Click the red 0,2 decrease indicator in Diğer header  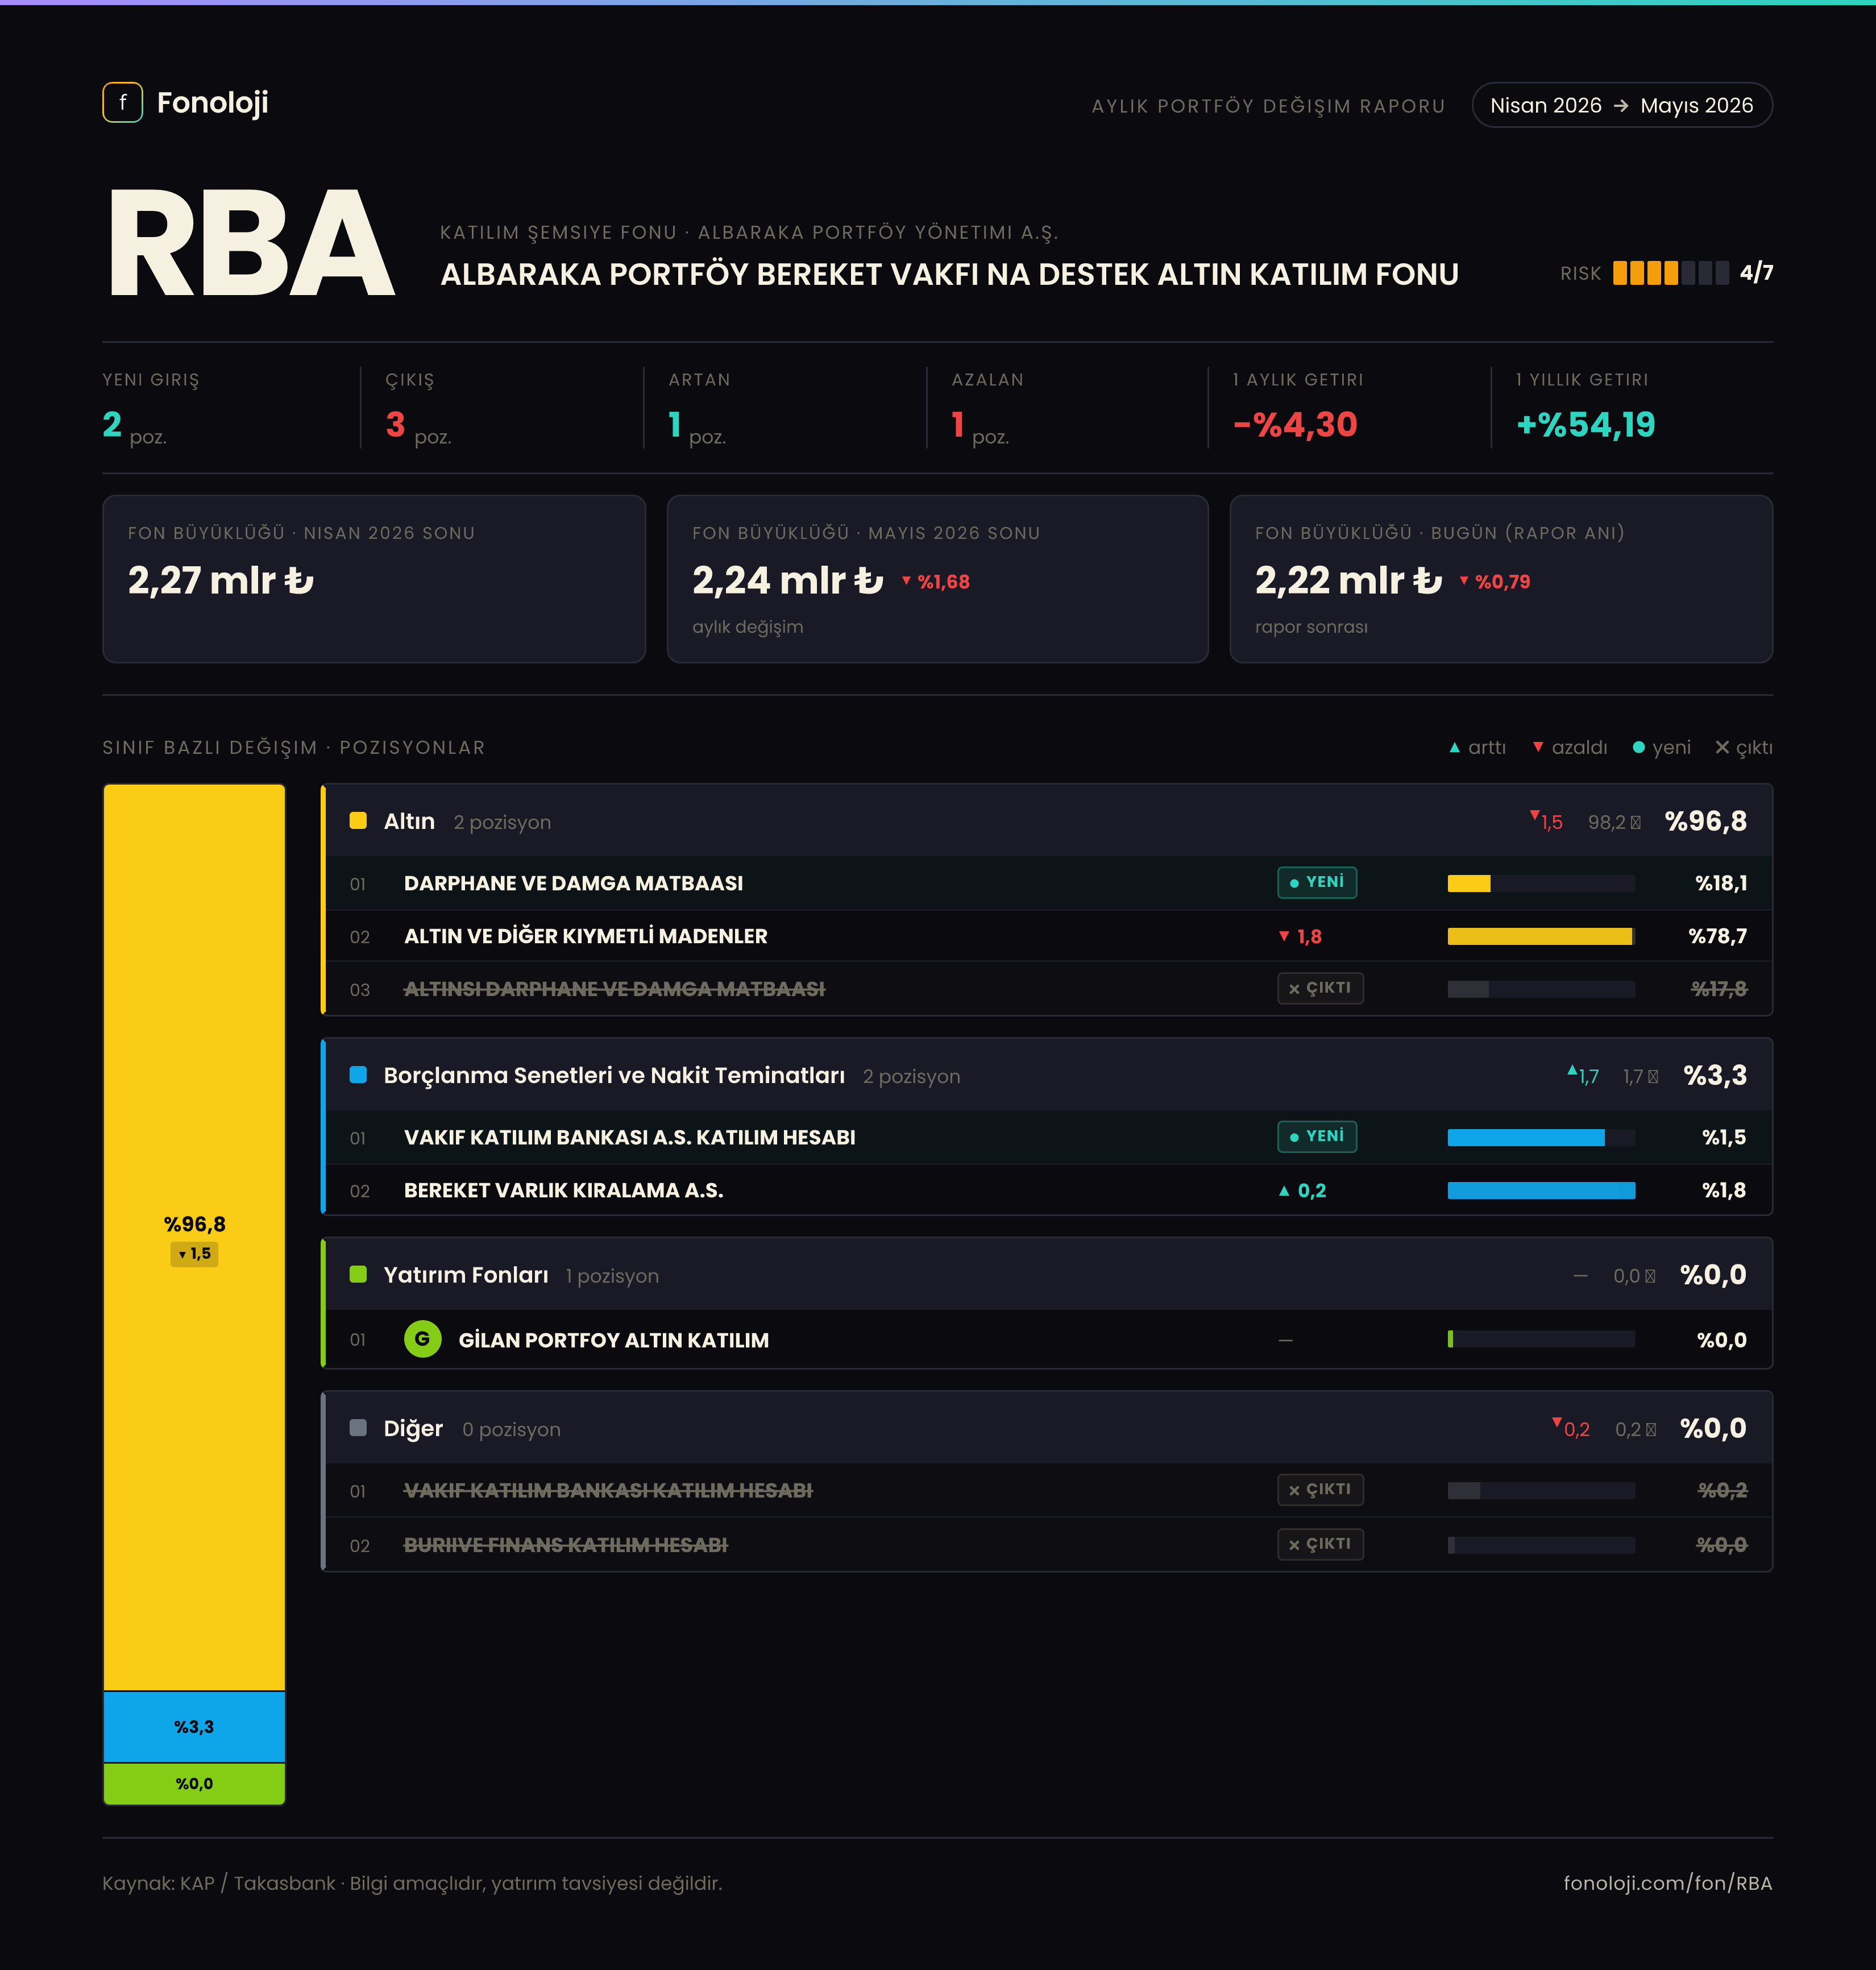[x=1571, y=1428]
